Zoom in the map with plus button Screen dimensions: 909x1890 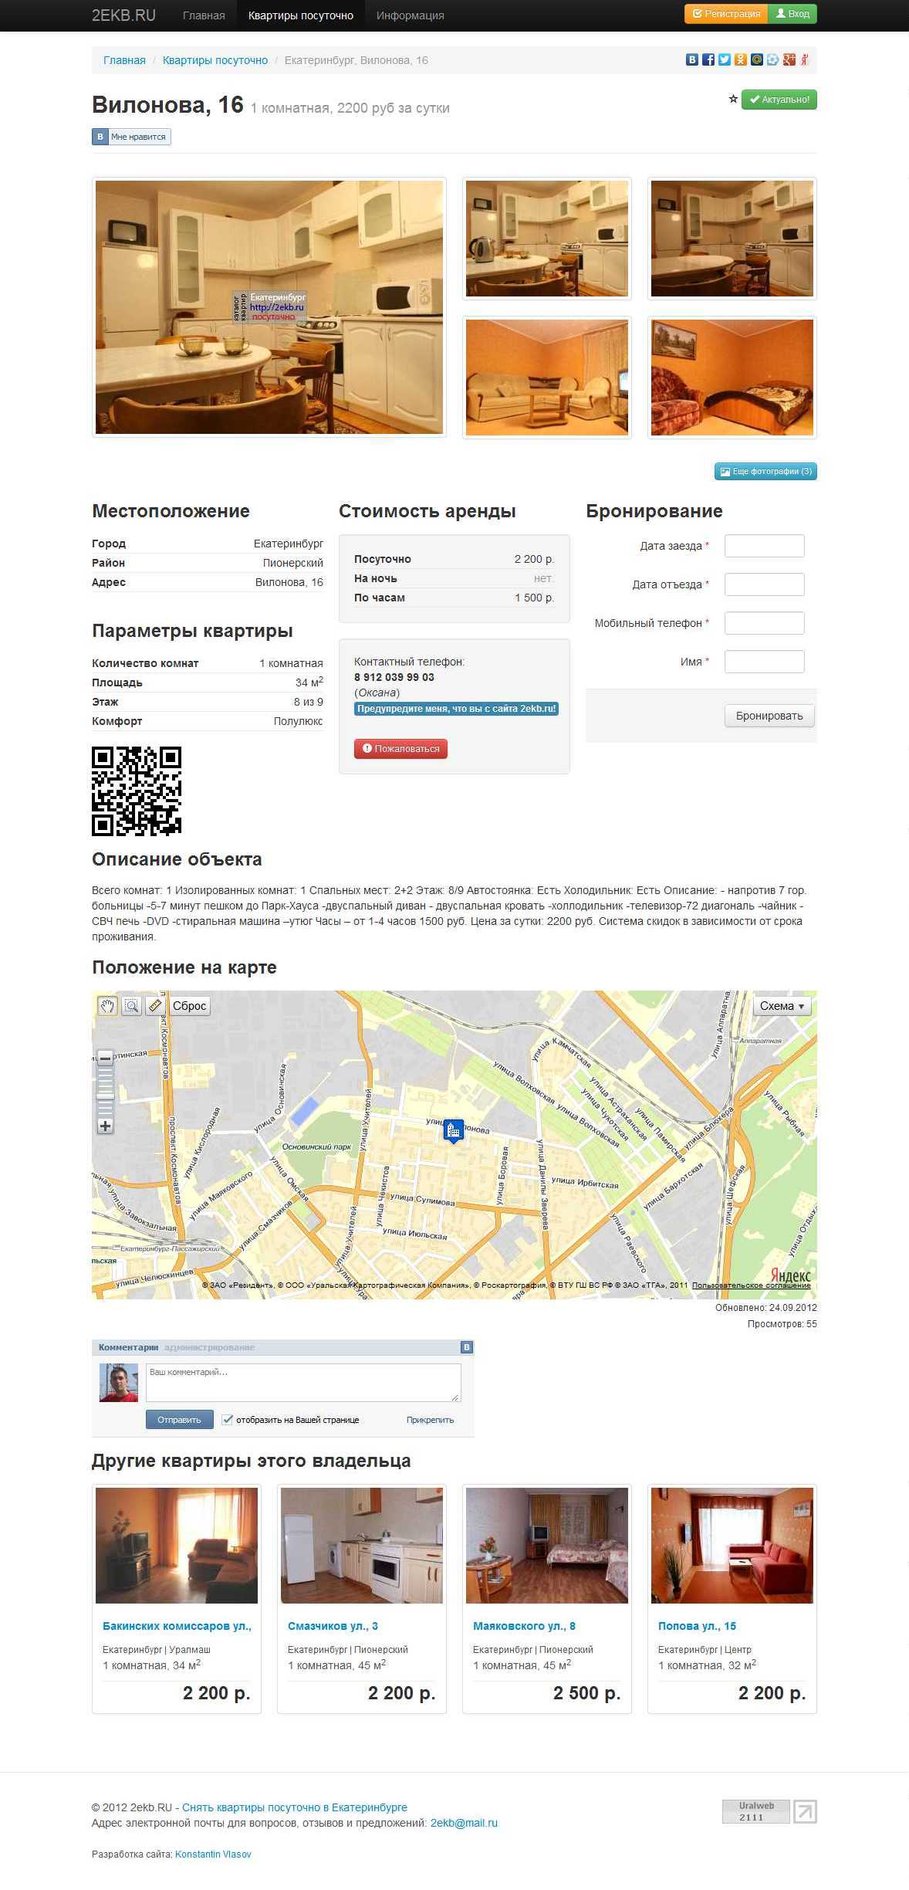tap(106, 1126)
